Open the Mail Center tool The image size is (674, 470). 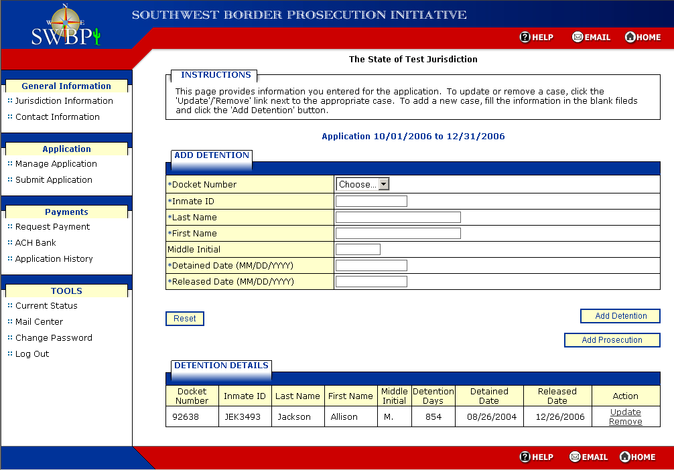[x=40, y=322]
